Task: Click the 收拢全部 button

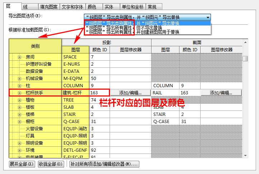Action: pyautogui.click(x=51, y=164)
